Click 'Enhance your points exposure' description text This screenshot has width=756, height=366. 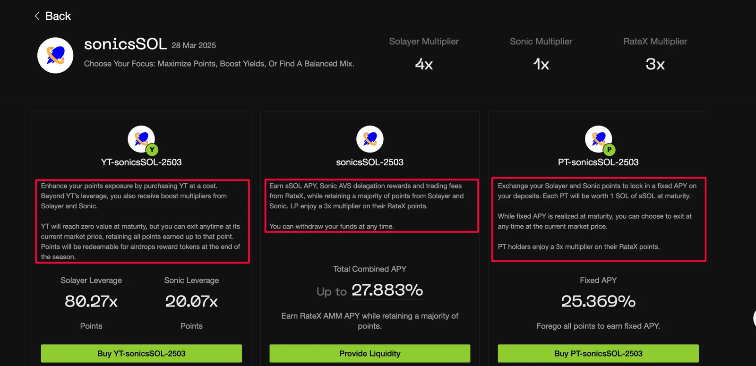134,196
